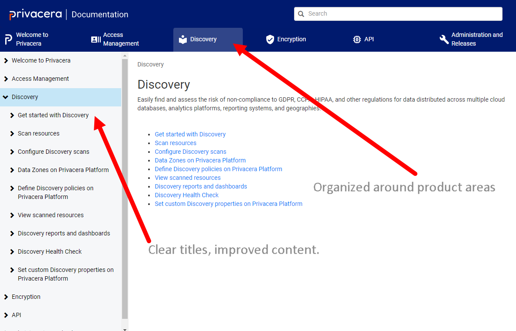Click the Encryption shield icon
The height and width of the screenshot is (331, 516).
(270, 40)
